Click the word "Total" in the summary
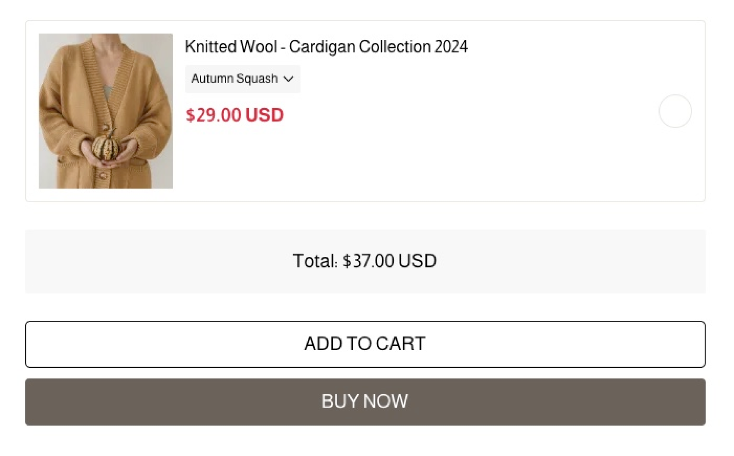This screenshot has height=456, width=734. (313, 261)
